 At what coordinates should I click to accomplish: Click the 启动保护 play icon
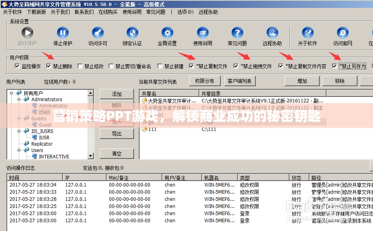point(27,33)
